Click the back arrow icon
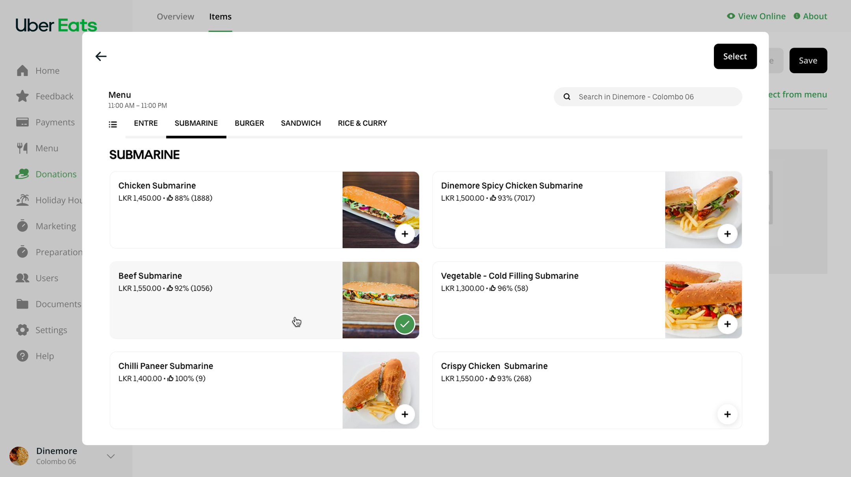The width and height of the screenshot is (851, 477). point(101,56)
